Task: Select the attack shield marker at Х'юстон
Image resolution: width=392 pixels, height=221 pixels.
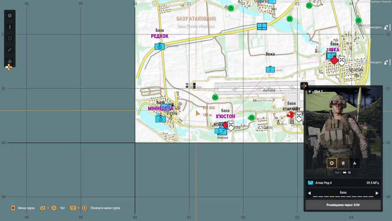Action: click(x=231, y=125)
